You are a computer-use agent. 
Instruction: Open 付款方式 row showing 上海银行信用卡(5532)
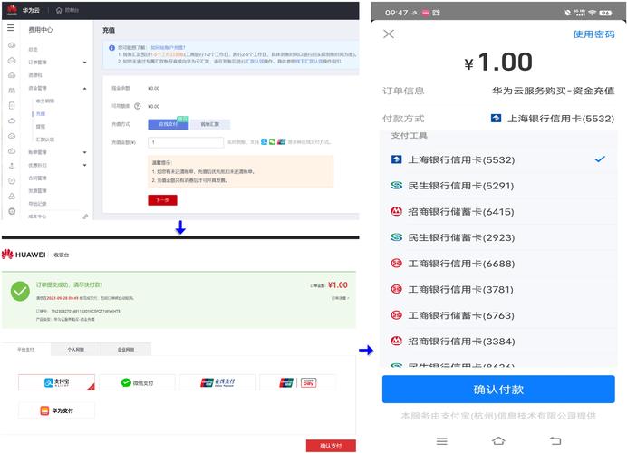click(x=498, y=119)
